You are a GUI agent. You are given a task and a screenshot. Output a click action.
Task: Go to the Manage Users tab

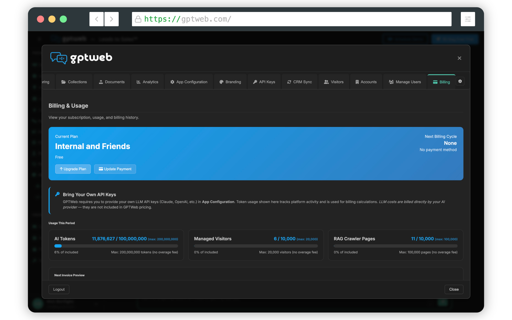coord(405,82)
